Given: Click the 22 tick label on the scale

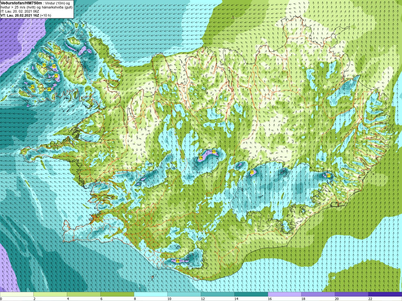Looking at the screenshot, I should click(370, 299).
